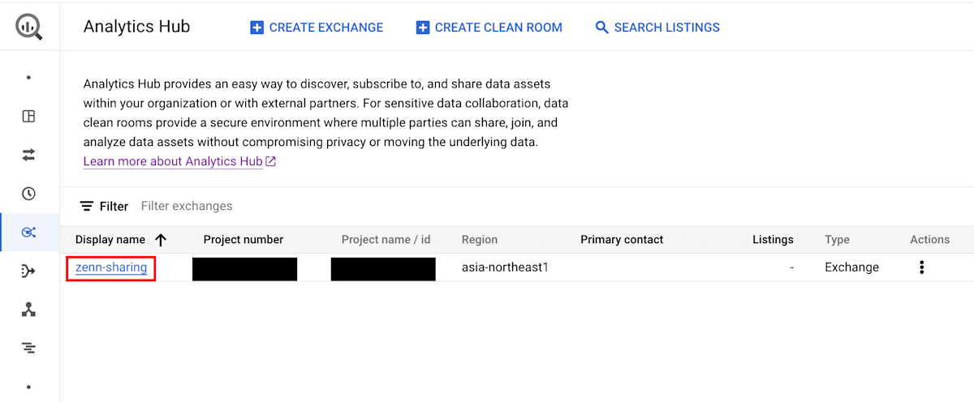Open the Scheduled queries clock icon
The height and width of the screenshot is (402, 974).
point(28,193)
